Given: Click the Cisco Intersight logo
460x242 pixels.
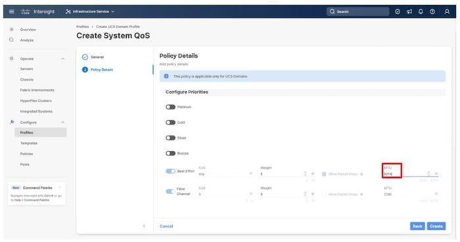Looking at the screenshot, I should click(x=37, y=11).
